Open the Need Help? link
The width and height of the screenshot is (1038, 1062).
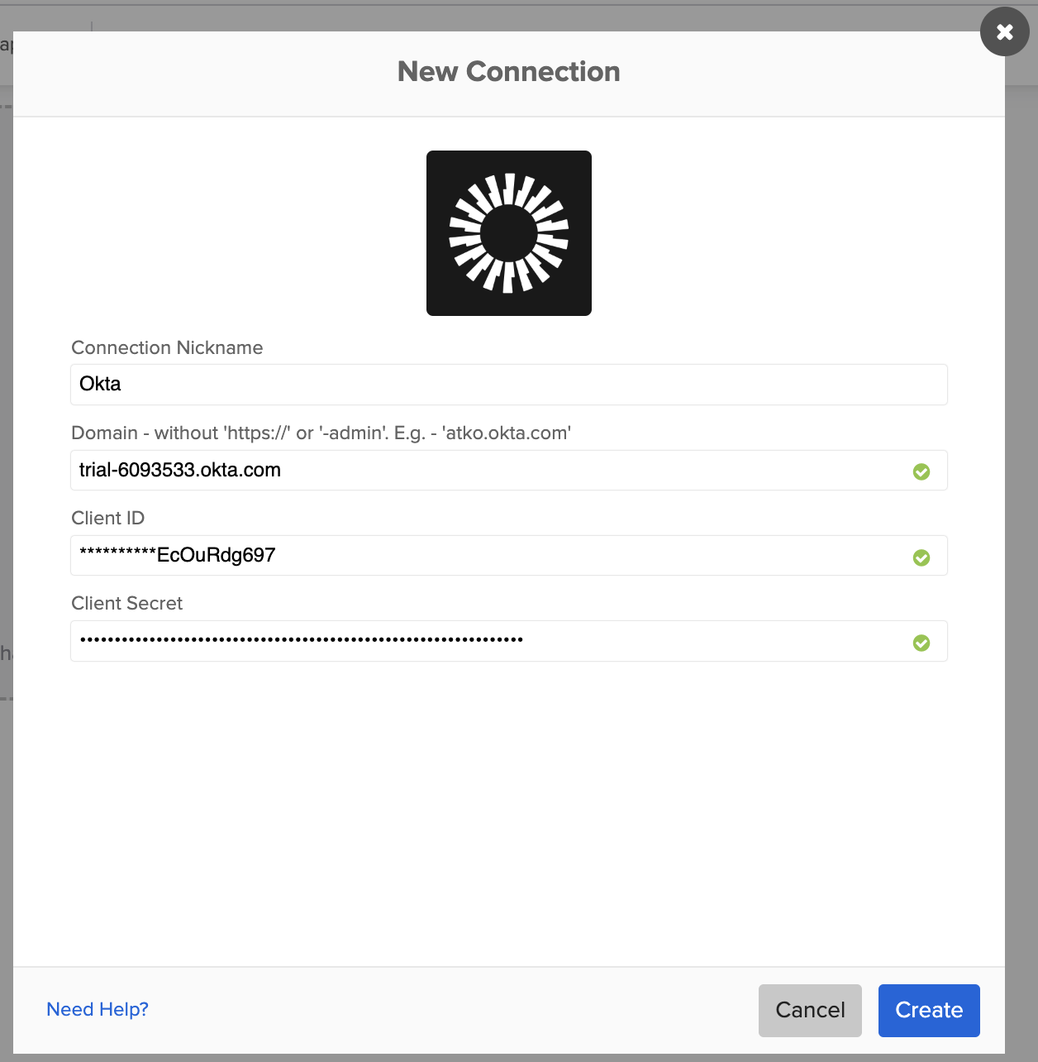98,1009
